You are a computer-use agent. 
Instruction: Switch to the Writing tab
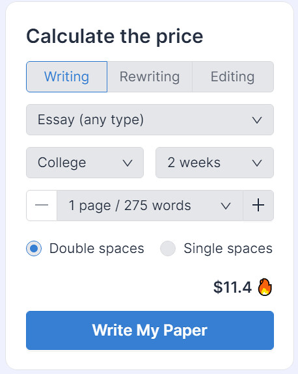tap(67, 77)
